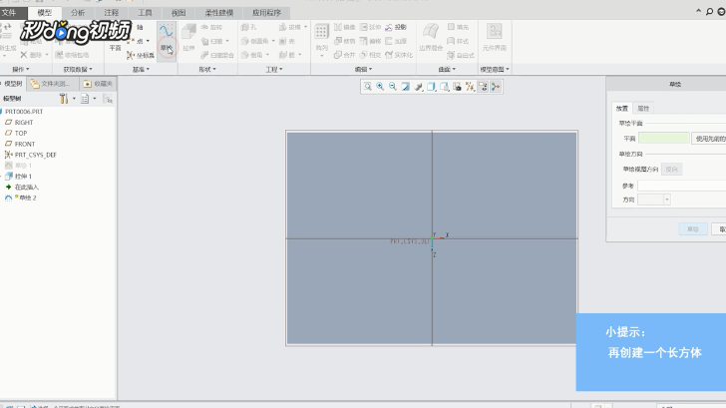Switch to the Analysis (分析) ribbon tab
Viewport: 726px width, 408px height.
(78, 13)
